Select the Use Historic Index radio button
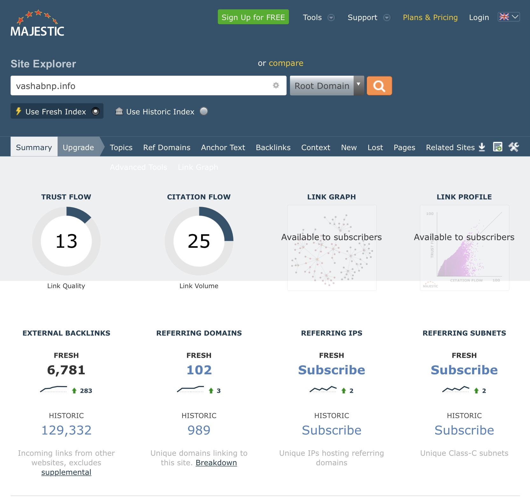This screenshot has width=530, height=499. click(204, 111)
